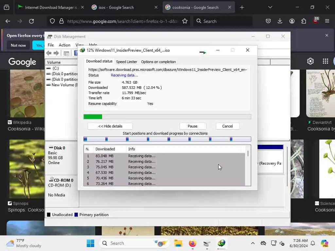Select connection row 6 with 73.264 MB
335x251 pixels.
pyautogui.click(x=164, y=184)
